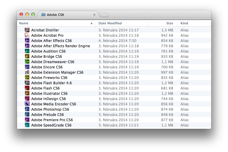The height and width of the screenshot is (152, 228).
Task: Click the Adobe Flash CS6 icon
Action: tap(27, 88)
